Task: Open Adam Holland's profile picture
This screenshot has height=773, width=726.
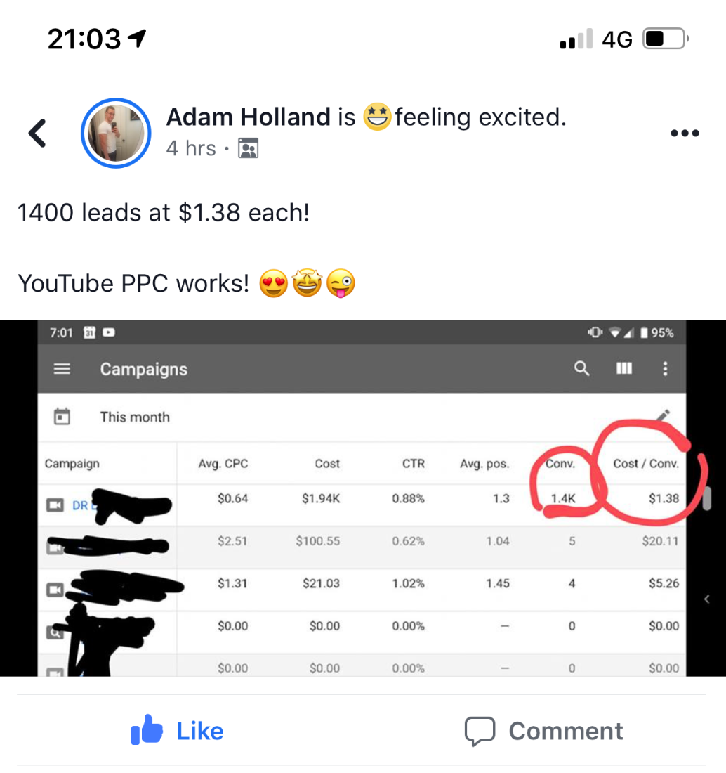Action: [x=116, y=133]
